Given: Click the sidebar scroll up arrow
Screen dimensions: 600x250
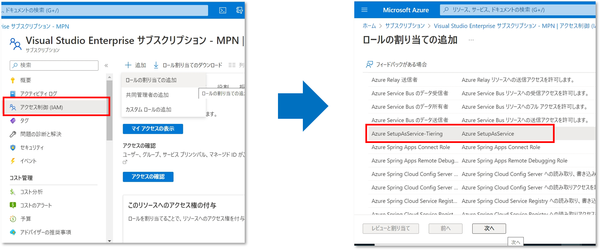Looking at the screenshot, I should 109,77.
